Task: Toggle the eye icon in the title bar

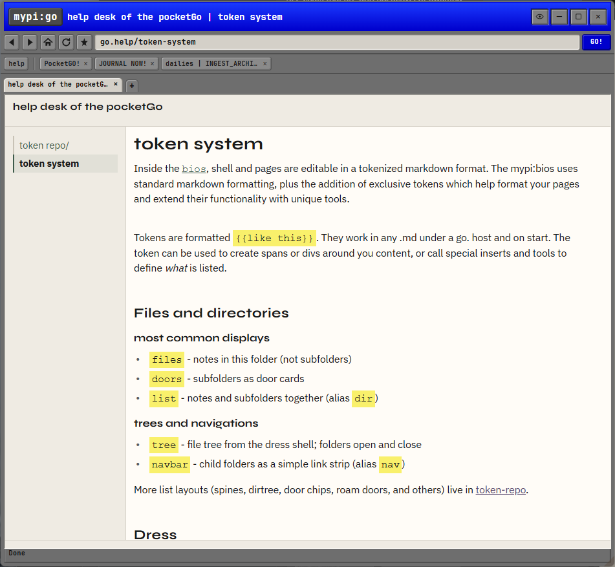Action: tap(540, 17)
